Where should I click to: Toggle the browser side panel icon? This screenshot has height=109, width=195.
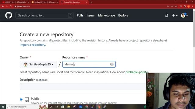(185, 6)
